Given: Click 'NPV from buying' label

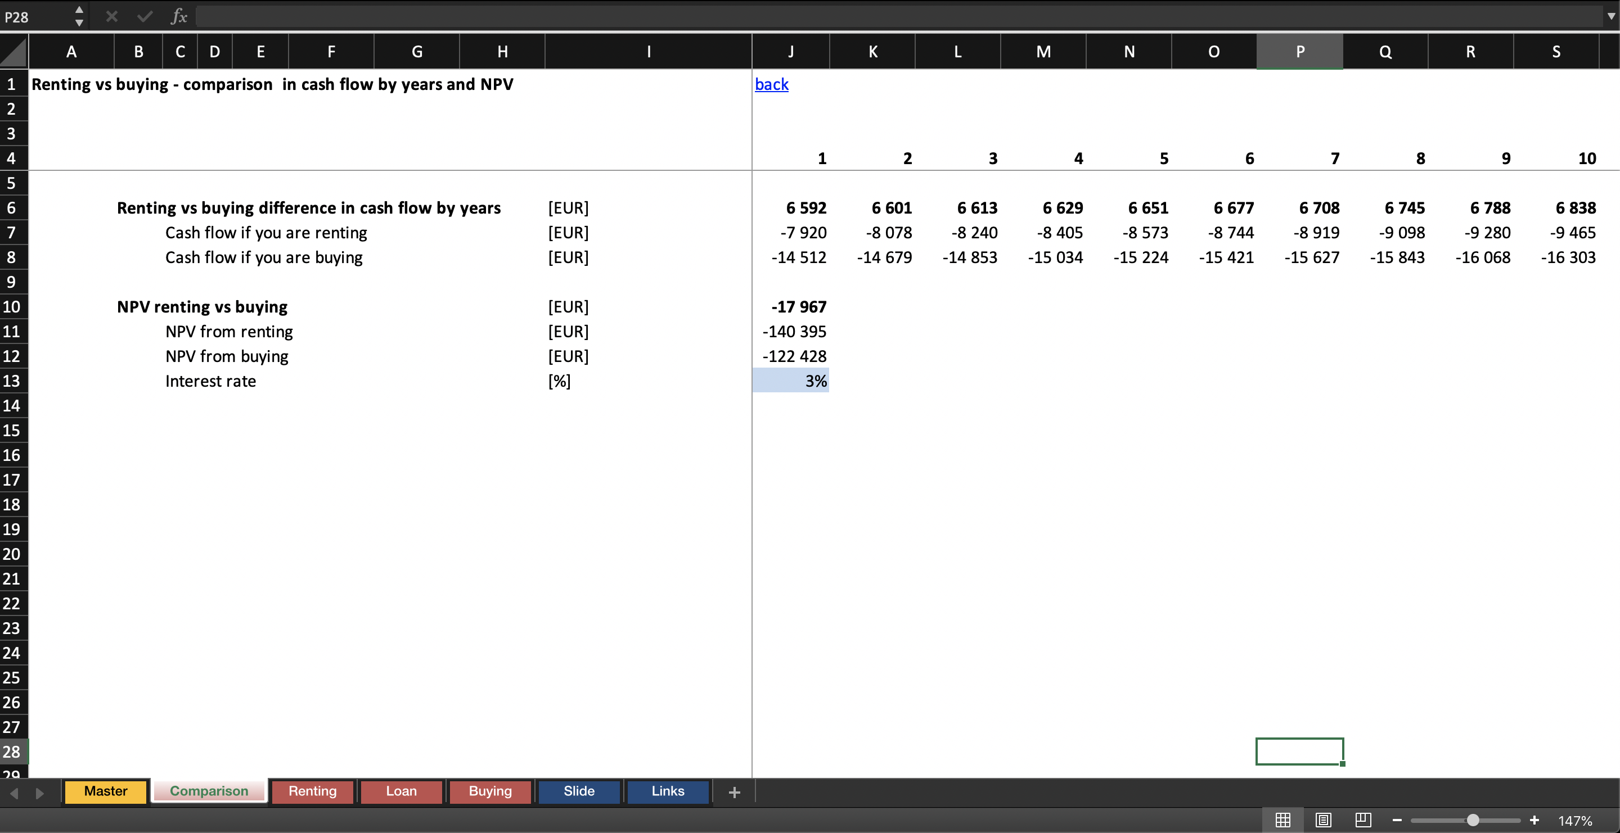Looking at the screenshot, I should tap(226, 357).
